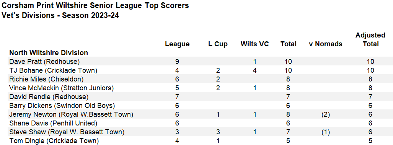Viewport: 393px width, 145px height.
Task: Select Jeremy Newton (Royal W.Bassett Town) name
Action: (x=71, y=114)
